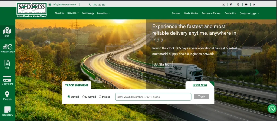This screenshot has height=121, width=277.
Task: Click the GST document icon
Action: (7, 63)
